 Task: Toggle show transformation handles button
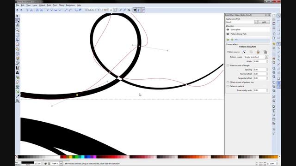coord(135,10)
